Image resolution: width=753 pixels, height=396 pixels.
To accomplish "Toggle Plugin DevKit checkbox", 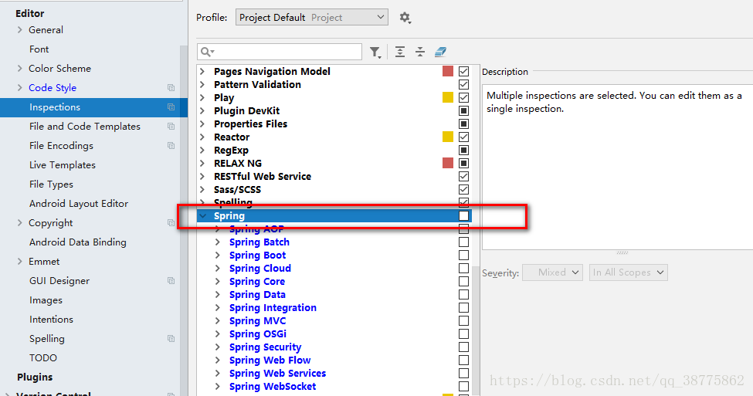I will (x=463, y=111).
